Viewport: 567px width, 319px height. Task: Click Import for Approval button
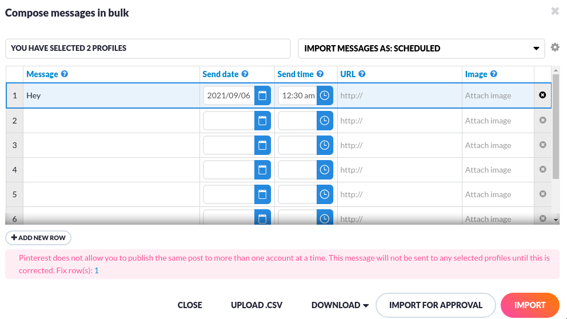coord(436,305)
